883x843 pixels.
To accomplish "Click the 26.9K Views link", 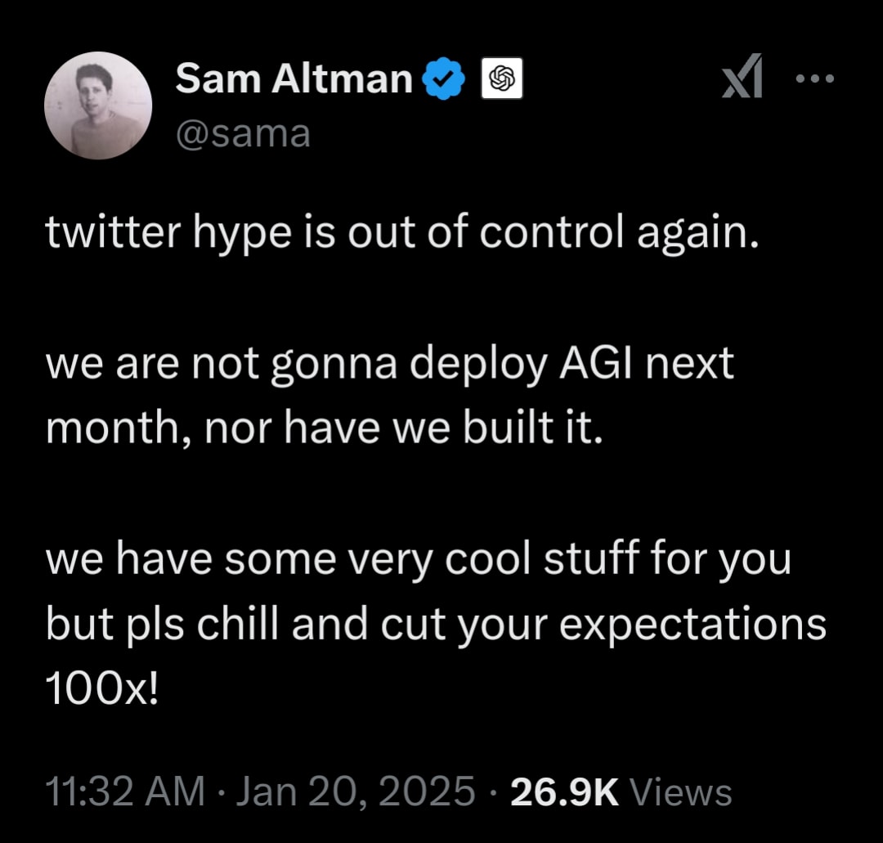I will click(x=621, y=790).
